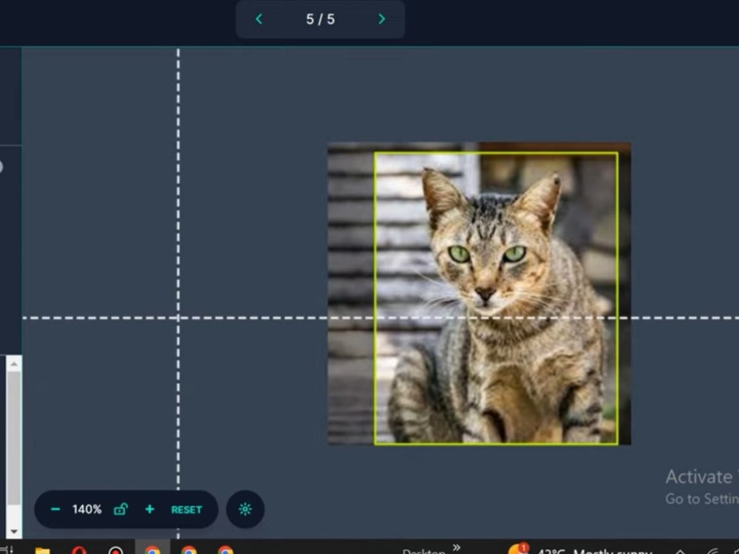Go to the previous image arrow
739x554 pixels.
tap(259, 19)
